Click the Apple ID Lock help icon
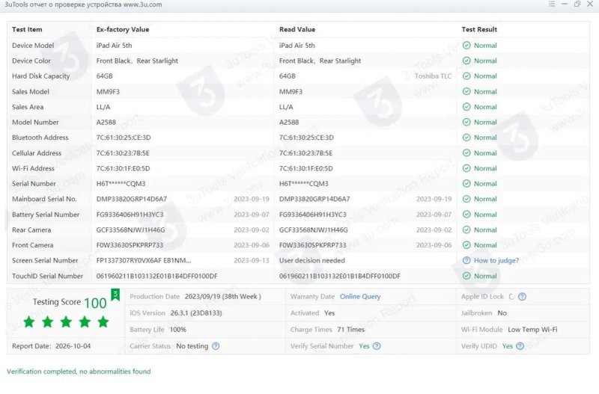The height and width of the screenshot is (394, 599). pos(522,296)
